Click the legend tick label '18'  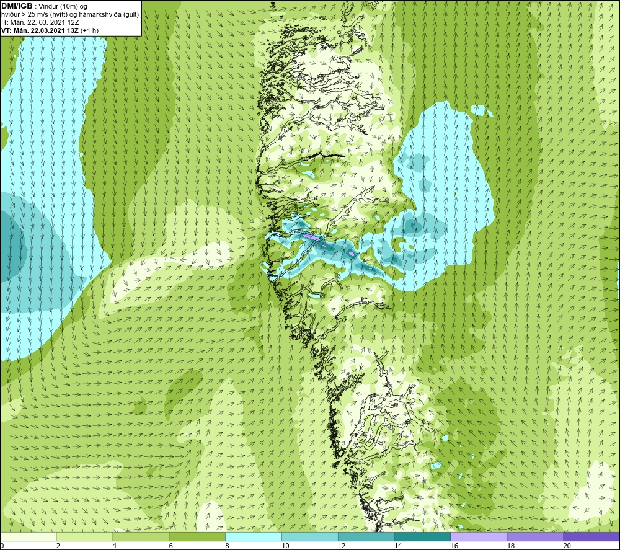tap(510, 546)
